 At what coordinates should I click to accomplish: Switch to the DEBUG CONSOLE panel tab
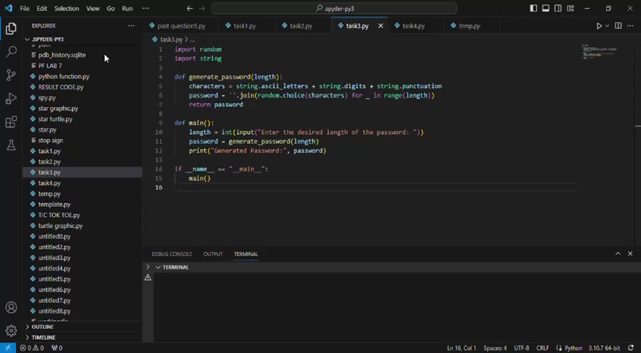172,254
